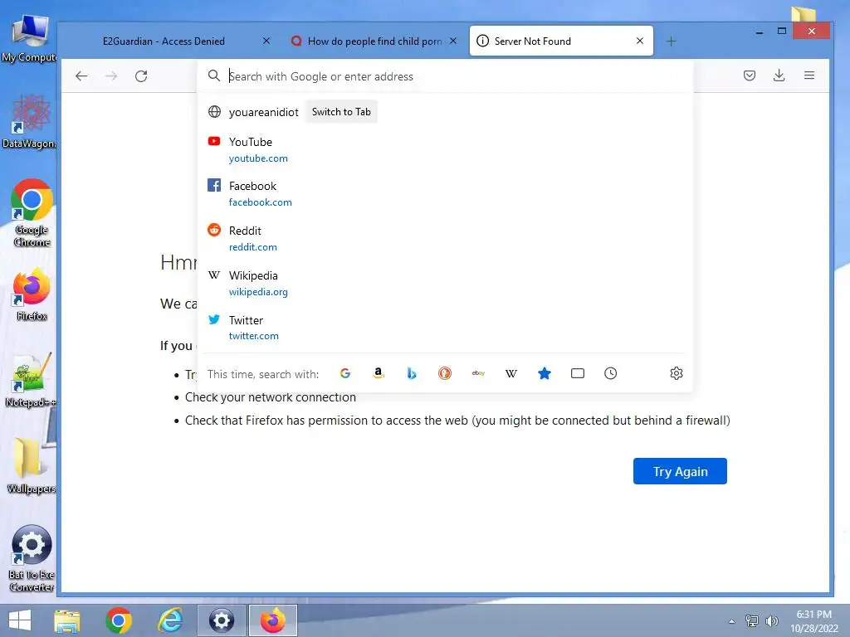The image size is (850, 637).
Task: Open File Explorer from the taskbar
Action: coord(67,620)
